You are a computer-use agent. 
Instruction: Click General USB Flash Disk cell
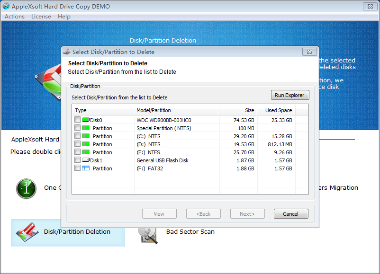point(163,160)
